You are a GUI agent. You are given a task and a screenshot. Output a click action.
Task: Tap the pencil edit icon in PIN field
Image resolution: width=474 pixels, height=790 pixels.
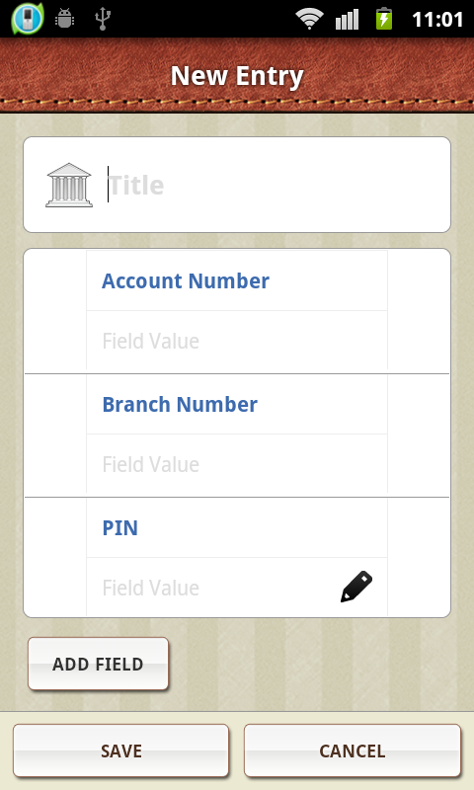pos(356,587)
